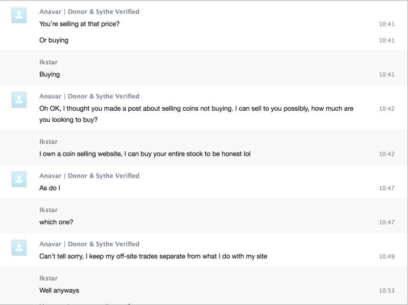Screen dimensions: 408x305
Task: Click the 10:49 timestamp
Action: (x=387, y=257)
